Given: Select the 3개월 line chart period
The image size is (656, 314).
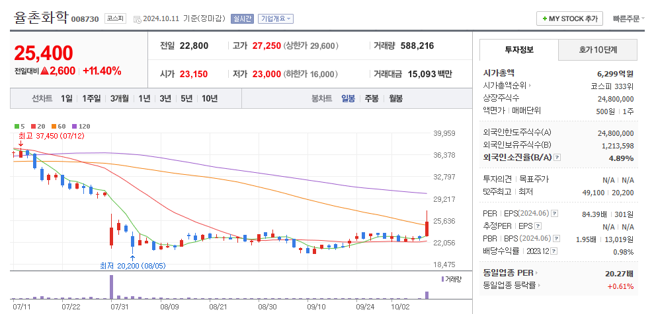Looking at the screenshot, I should click(x=120, y=98).
